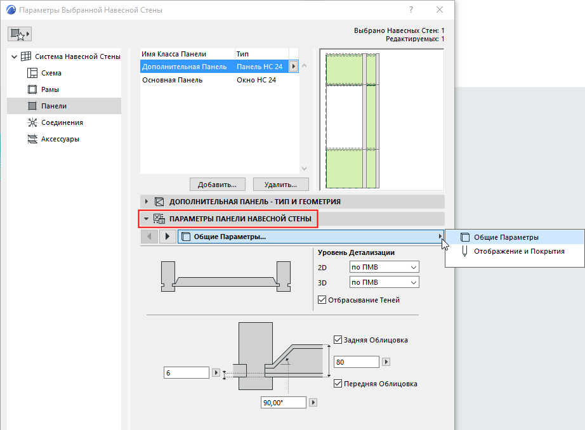This screenshot has width=585, height=430.
Task: Click the favorites icon at top left
Action: click(20, 32)
